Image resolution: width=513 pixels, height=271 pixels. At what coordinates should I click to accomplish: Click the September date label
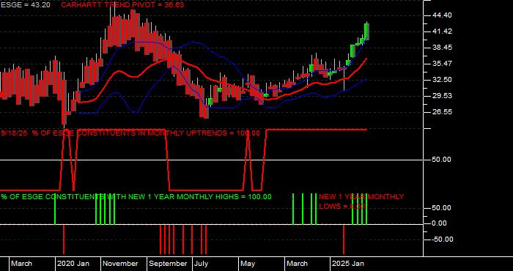[168, 264]
